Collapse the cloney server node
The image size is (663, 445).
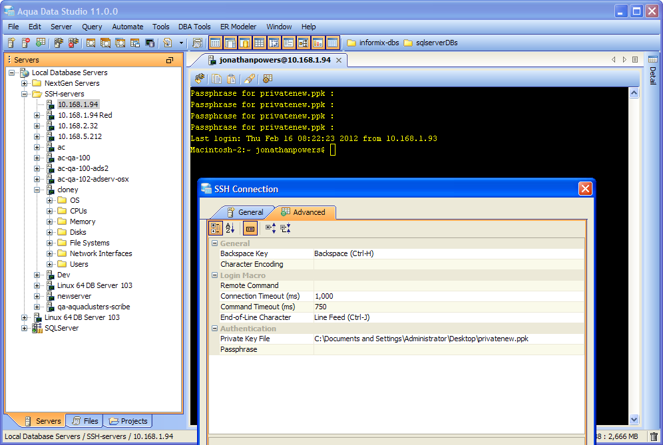click(38, 190)
